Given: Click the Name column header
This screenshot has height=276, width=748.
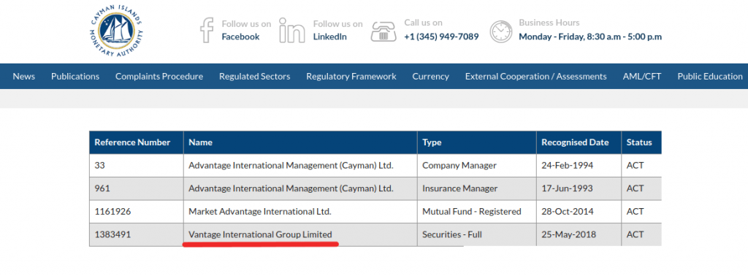Looking at the screenshot, I should point(300,142).
